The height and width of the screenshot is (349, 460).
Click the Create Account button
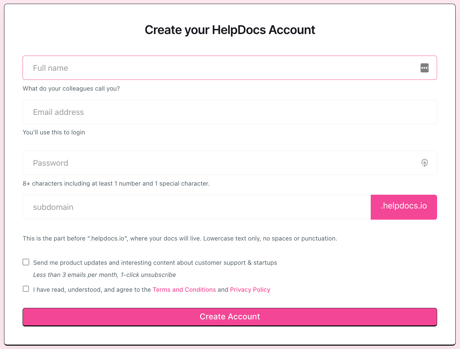pyautogui.click(x=230, y=317)
